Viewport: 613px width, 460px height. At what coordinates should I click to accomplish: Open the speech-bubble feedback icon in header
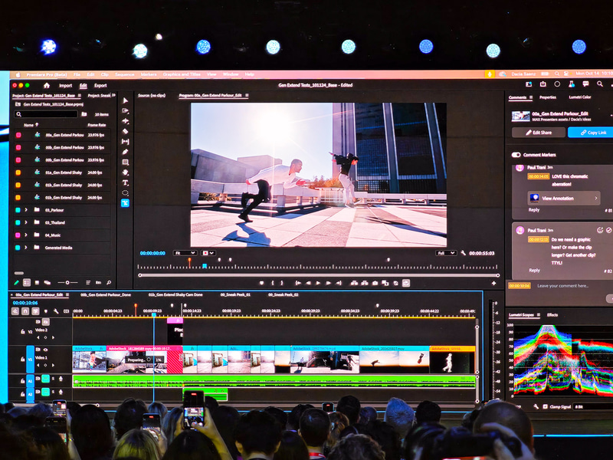585,84
